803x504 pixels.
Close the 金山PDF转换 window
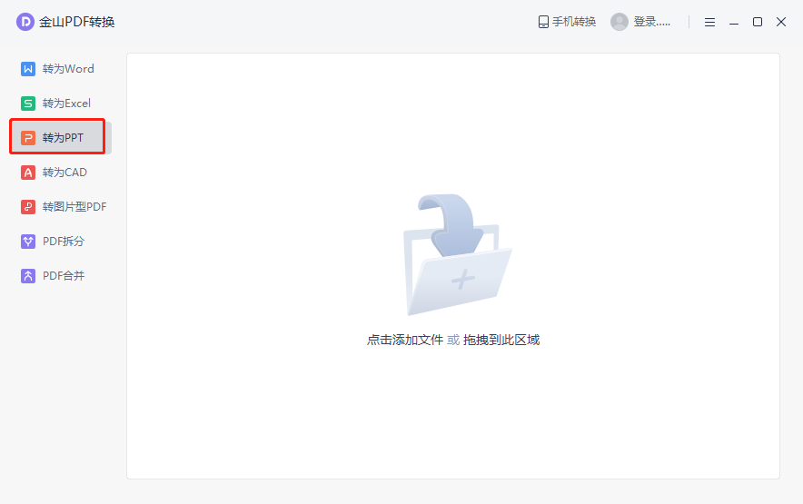click(781, 22)
